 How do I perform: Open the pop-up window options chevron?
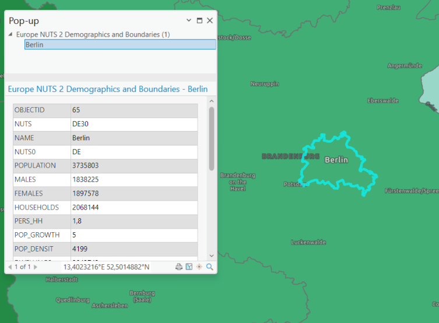189,20
